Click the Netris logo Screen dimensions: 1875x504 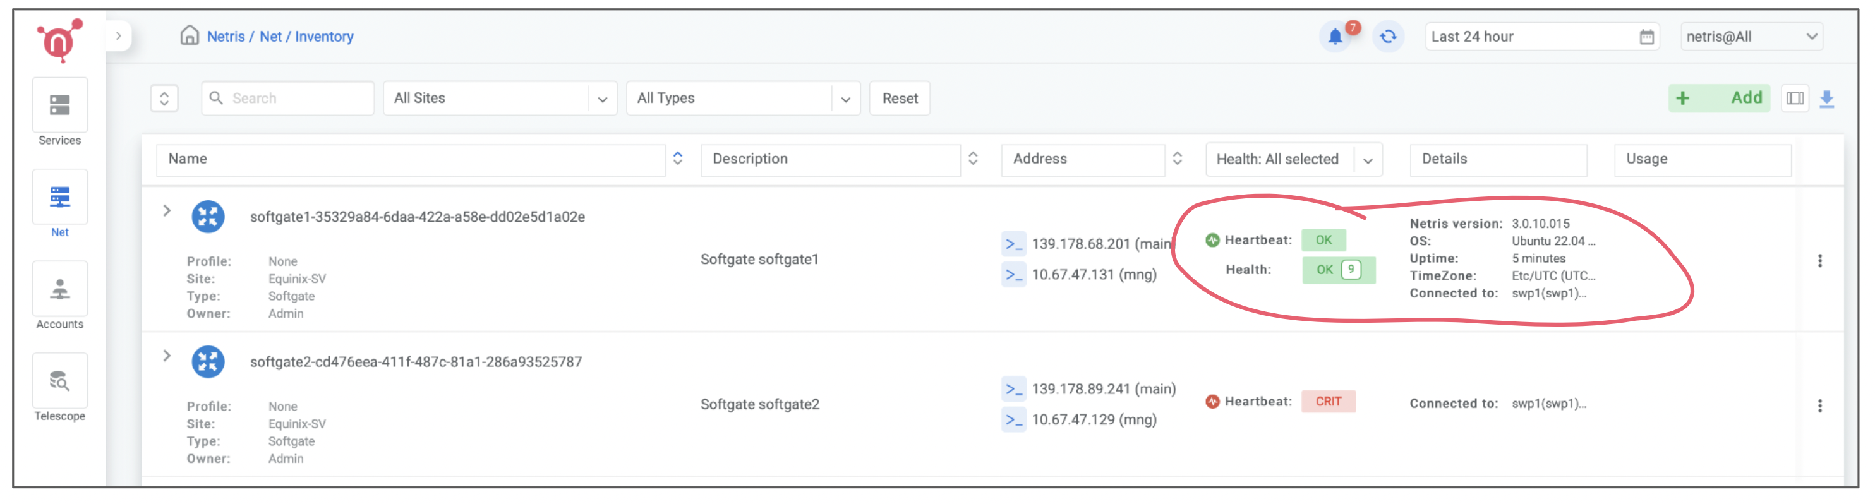click(x=59, y=40)
